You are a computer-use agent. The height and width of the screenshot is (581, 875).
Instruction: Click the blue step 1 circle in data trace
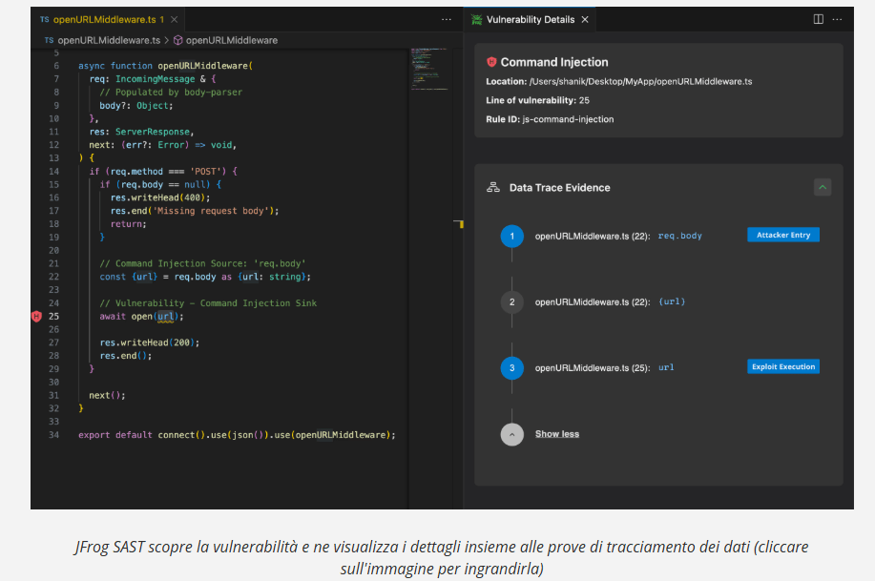(x=511, y=236)
